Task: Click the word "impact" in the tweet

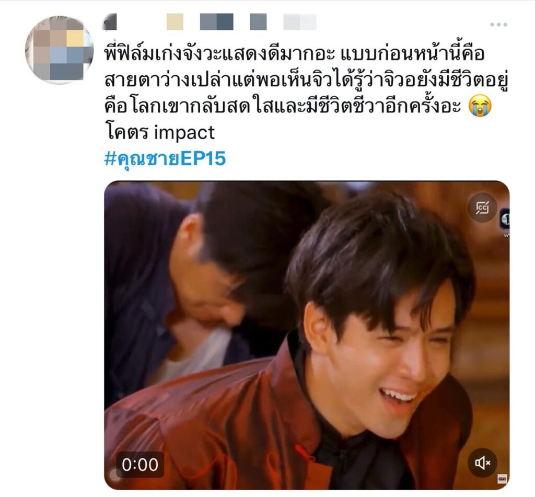Action: tap(184, 133)
